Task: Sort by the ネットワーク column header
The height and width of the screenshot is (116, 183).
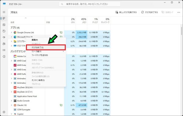Action: click(x=104, y=20)
